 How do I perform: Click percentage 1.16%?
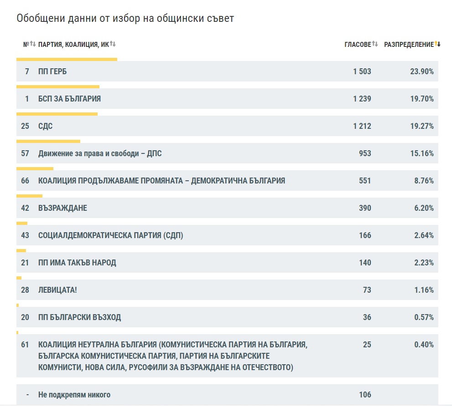[424, 290]
